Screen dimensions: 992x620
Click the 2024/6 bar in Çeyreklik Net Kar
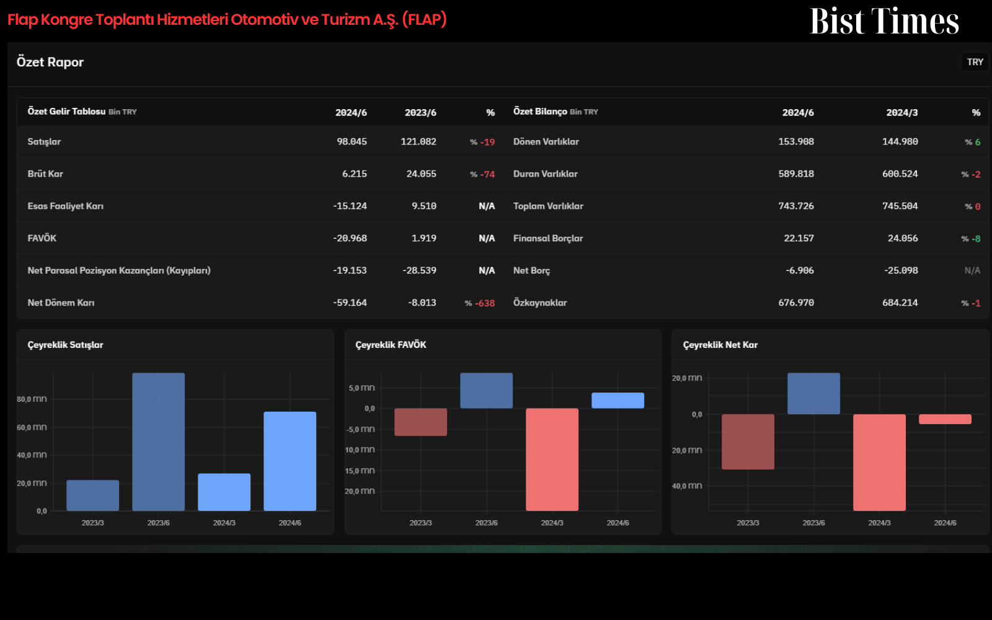tap(945, 419)
